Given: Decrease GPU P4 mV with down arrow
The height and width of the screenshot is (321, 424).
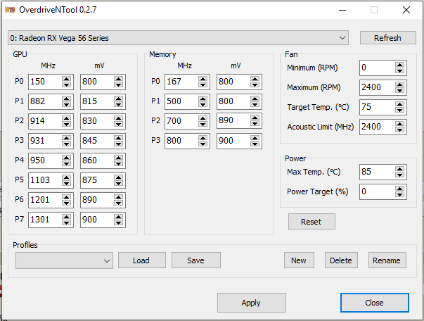Looking at the screenshot, I should coord(118,163).
